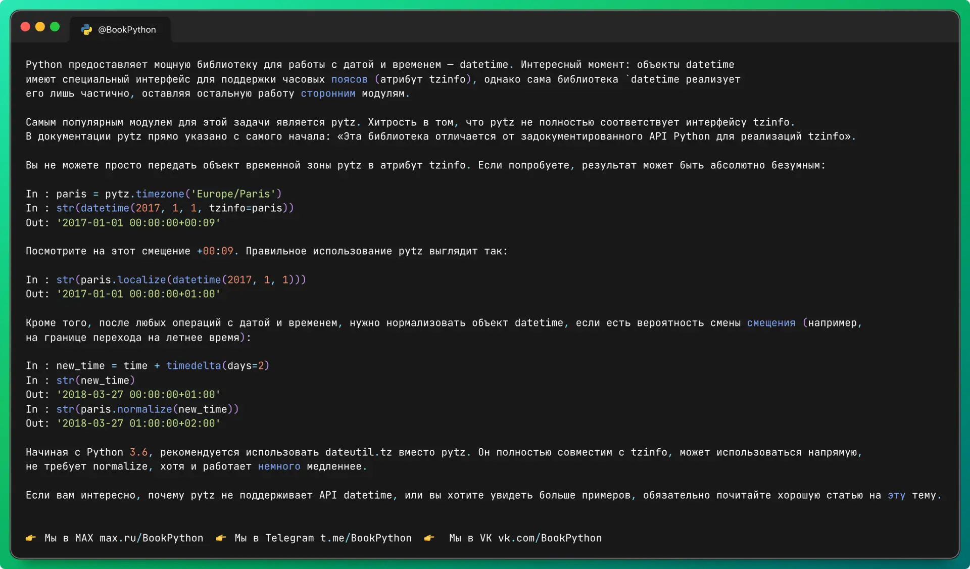This screenshot has height=569, width=970.
Task: Click the output '2018-03-27 00:00:00+01:00'
Action: (x=138, y=395)
